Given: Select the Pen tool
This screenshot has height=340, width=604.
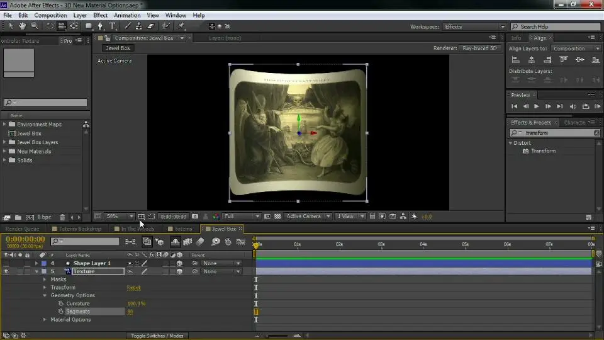Looking at the screenshot, I should click(x=100, y=26).
